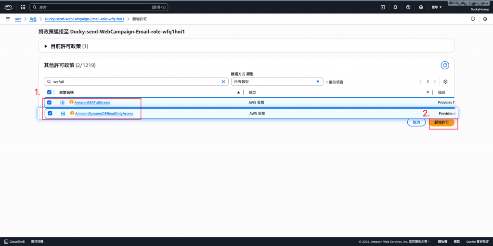The width and height of the screenshot is (493, 246).
Task: Open table preferences gear icon
Action: [445, 81]
